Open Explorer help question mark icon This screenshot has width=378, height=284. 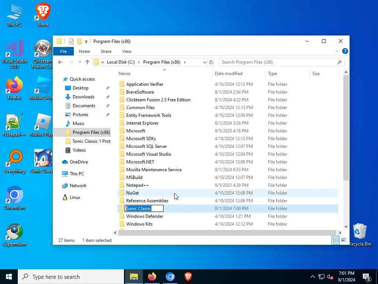click(345, 51)
